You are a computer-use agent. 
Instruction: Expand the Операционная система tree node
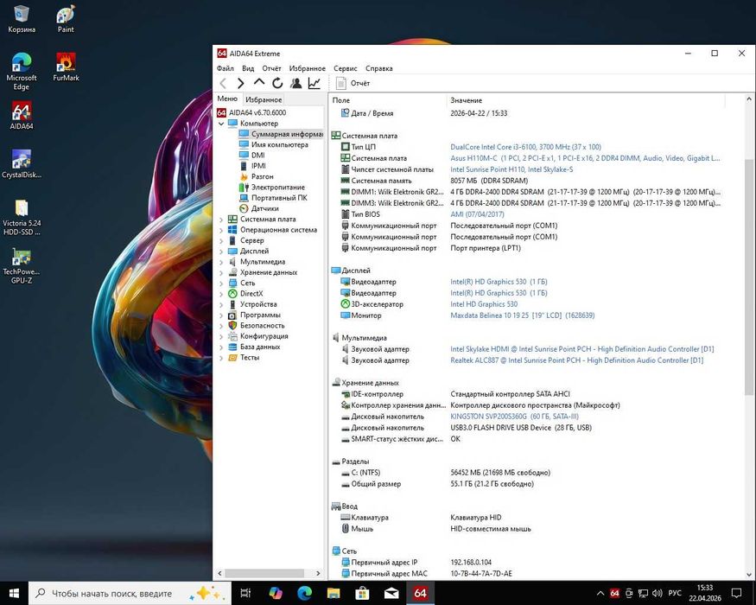click(221, 230)
